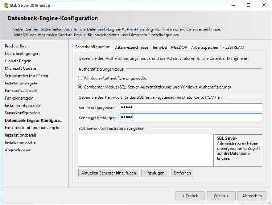
Task: Open the TempDB tab
Action: click(160, 47)
